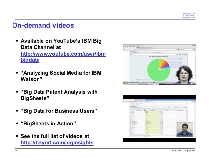Click the man presenter inset in bottom video

click(185, 129)
